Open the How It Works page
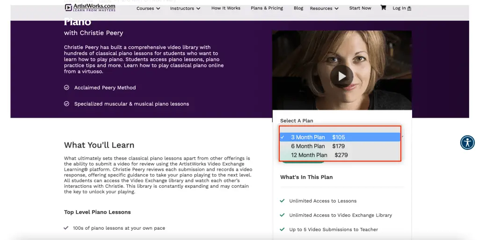This screenshot has width=479, height=240. coord(226,8)
